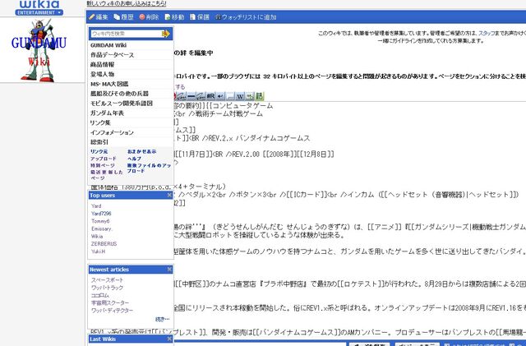Click 続き… more link in Newest articles

click(x=163, y=319)
